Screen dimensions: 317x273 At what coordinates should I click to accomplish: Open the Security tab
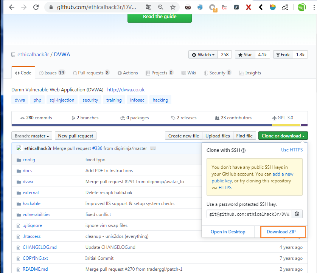(218, 73)
